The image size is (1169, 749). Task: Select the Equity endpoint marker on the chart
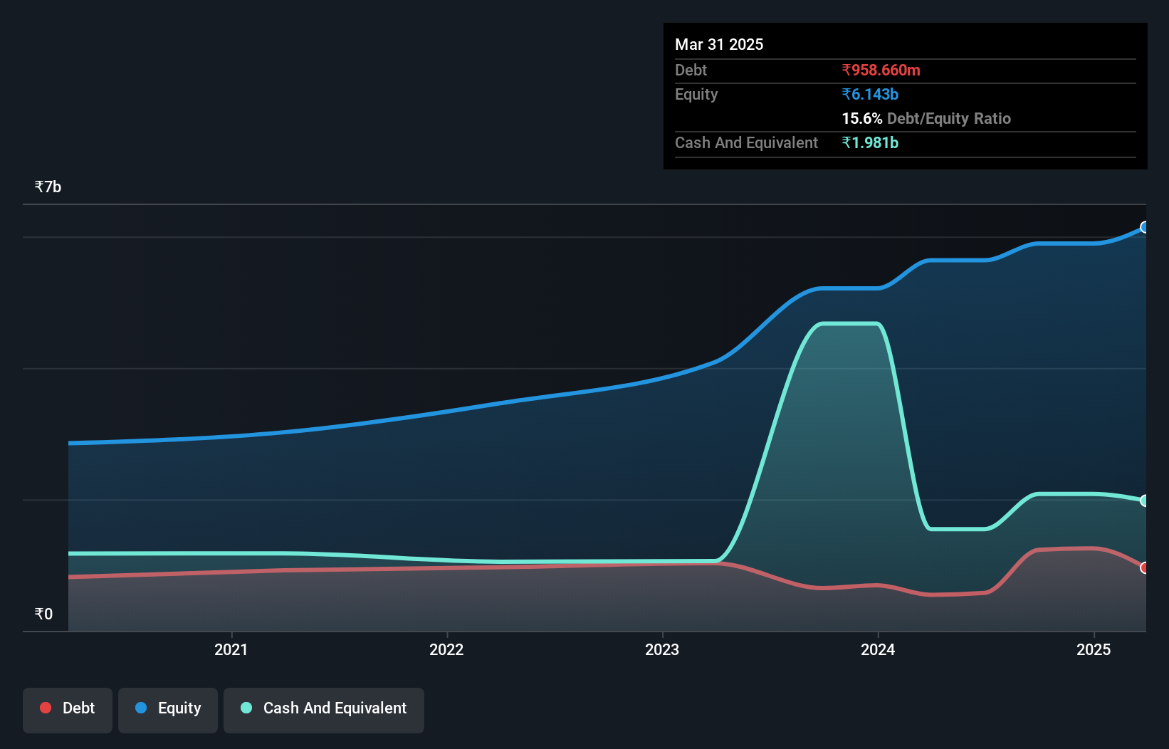1144,228
